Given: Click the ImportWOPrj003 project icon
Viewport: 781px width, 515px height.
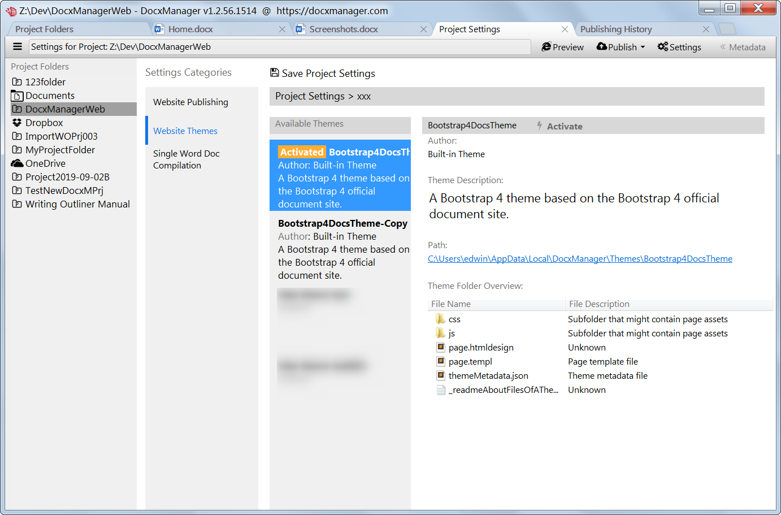Looking at the screenshot, I should click(x=17, y=136).
